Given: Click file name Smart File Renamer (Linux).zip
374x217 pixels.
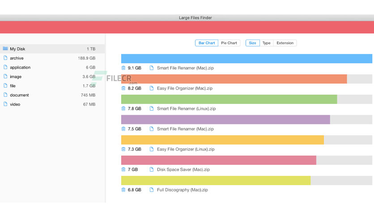Looking at the screenshot, I should [x=186, y=108].
